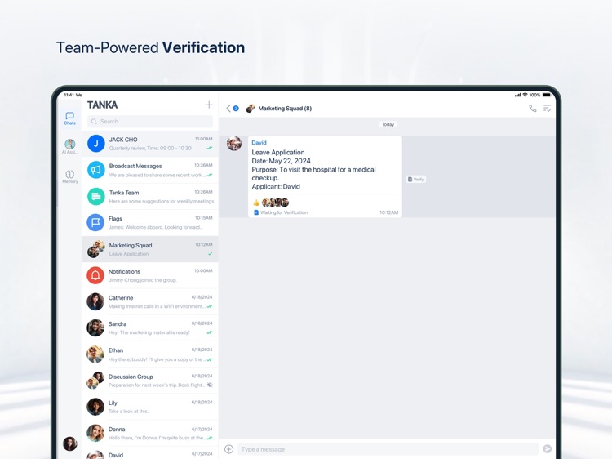Screen dimensions: 612x459
Task: Open Donna's avatar in chat list
Action: pos(95,433)
